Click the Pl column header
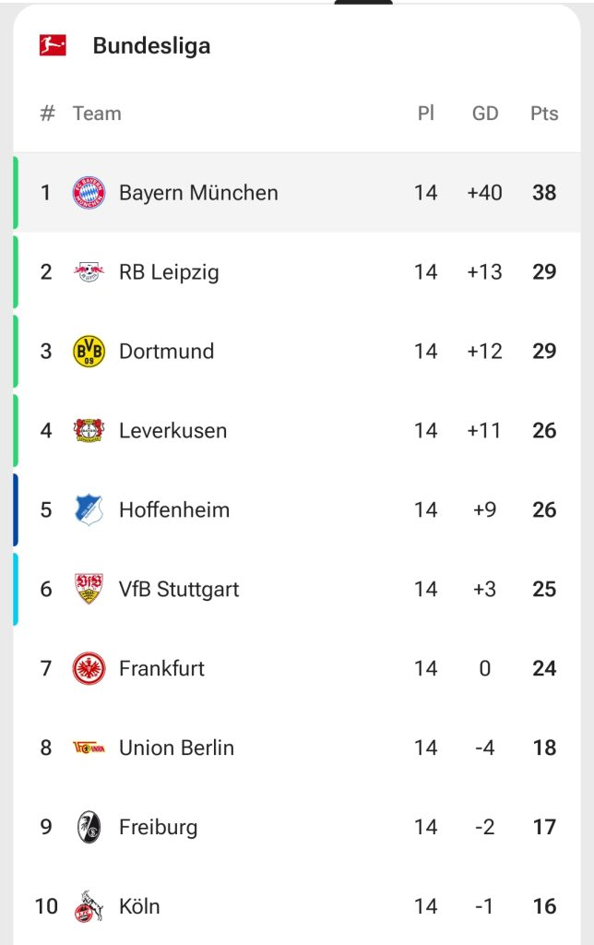This screenshot has height=945, width=594. click(425, 114)
